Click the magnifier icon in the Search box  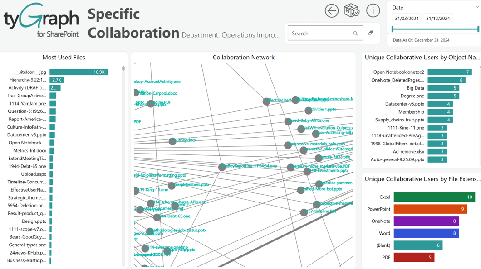click(x=355, y=34)
